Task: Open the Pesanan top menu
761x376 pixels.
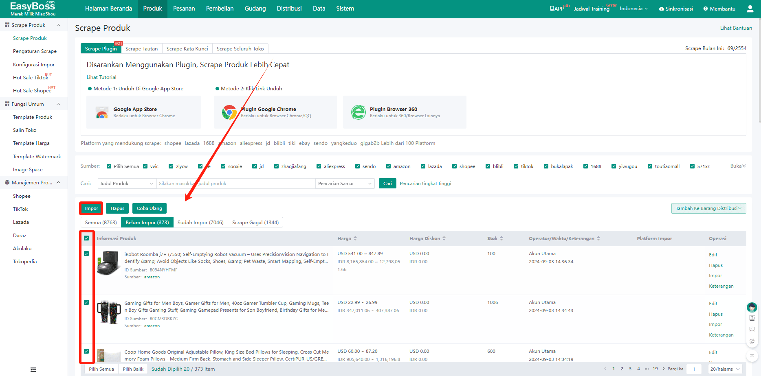Action: [184, 9]
